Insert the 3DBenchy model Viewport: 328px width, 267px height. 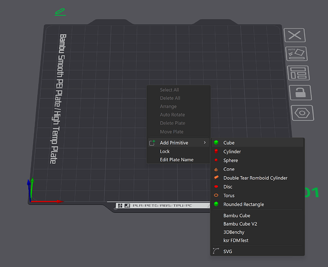pyautogui.click(x=257, y=232)
